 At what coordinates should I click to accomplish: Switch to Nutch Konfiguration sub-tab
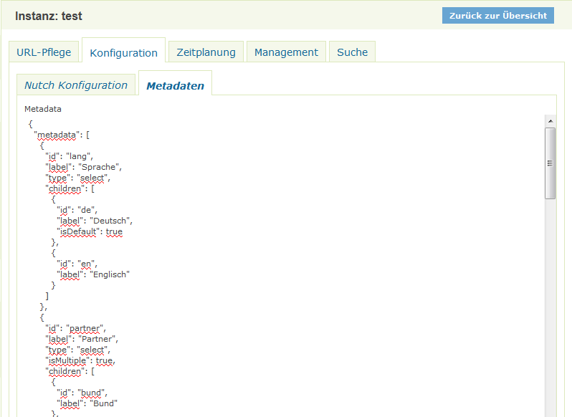point(76,85)
